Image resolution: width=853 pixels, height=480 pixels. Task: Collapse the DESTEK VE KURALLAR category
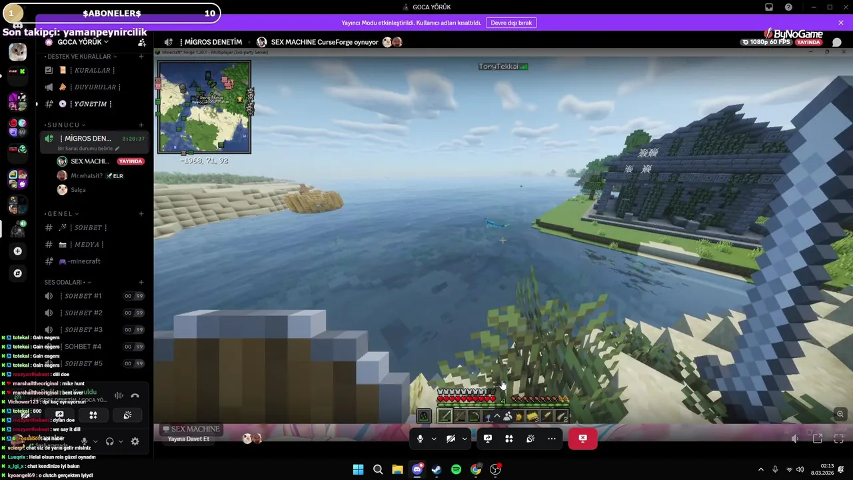[x=81, y=57]
